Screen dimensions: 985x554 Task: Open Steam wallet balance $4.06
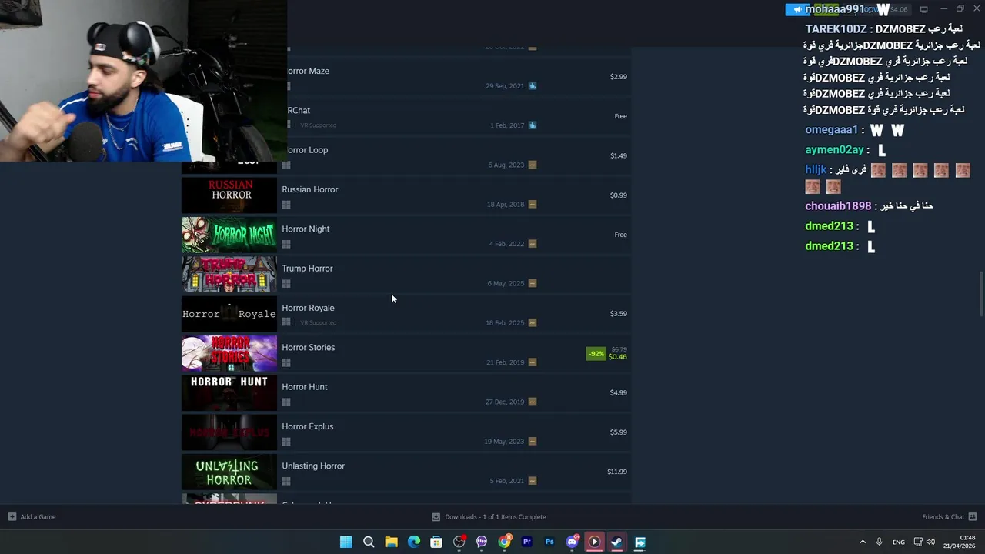(x=899, y=9)
